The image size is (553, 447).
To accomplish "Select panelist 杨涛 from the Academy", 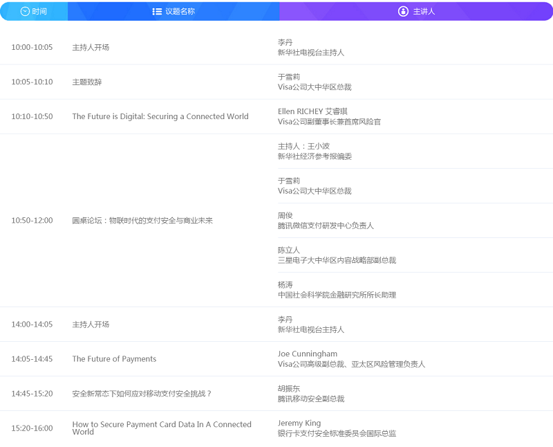I will tap(285, 284).
